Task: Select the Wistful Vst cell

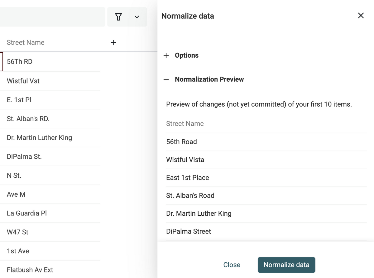Action: pyautogui.click(x=23, y=81)
